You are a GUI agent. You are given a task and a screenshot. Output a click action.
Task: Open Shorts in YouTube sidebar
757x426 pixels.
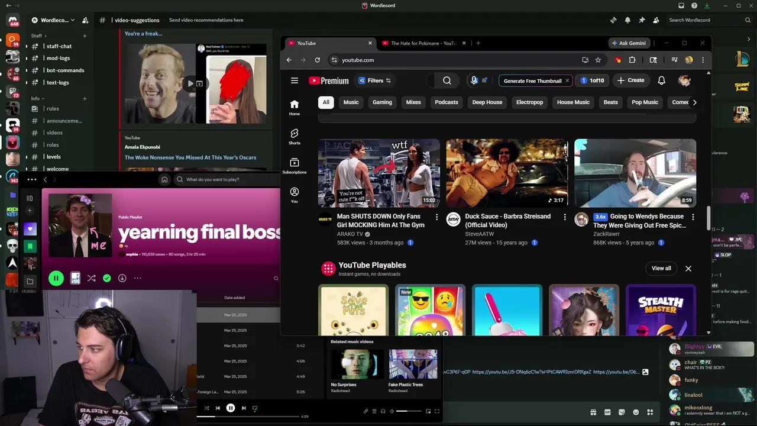[294, 137]
